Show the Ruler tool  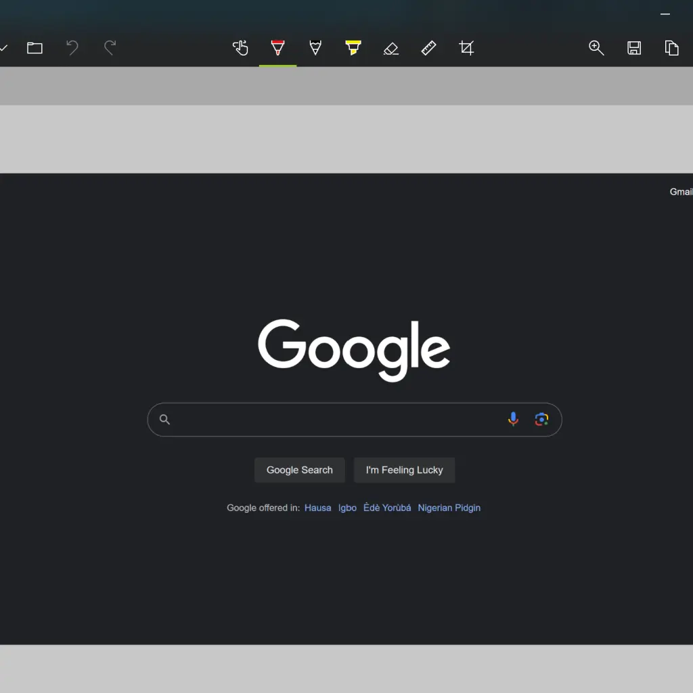point(428,48)
